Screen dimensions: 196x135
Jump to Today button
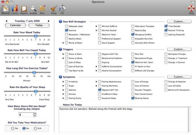click(x=39, y=25)
